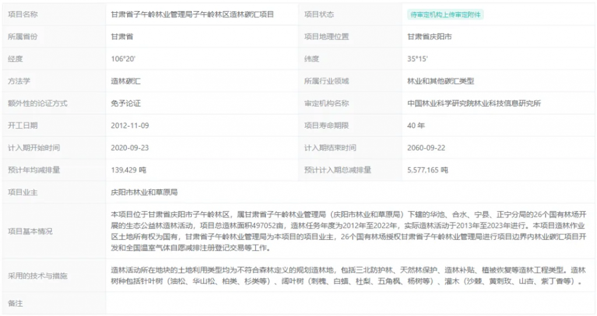
Task: Select the latitude value 35°15'
Action: click(417, 59)
